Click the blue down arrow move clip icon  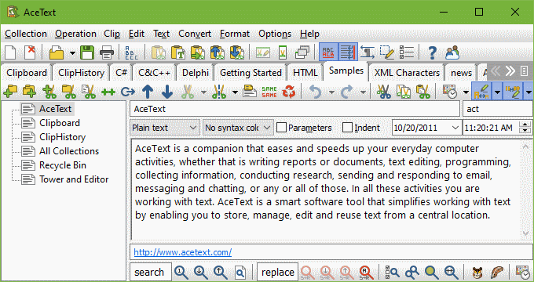167,92
